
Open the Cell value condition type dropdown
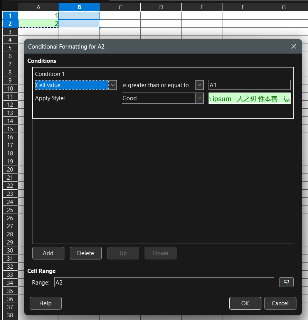click(x=113, y=85)
